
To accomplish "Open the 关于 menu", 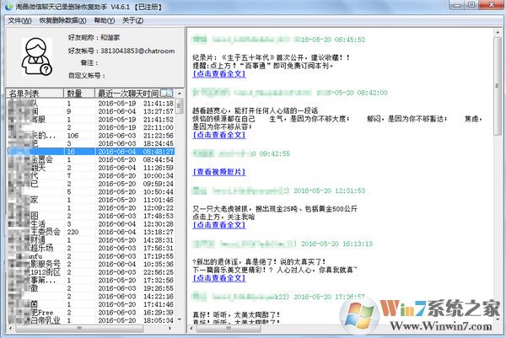I will coord(133,19).
